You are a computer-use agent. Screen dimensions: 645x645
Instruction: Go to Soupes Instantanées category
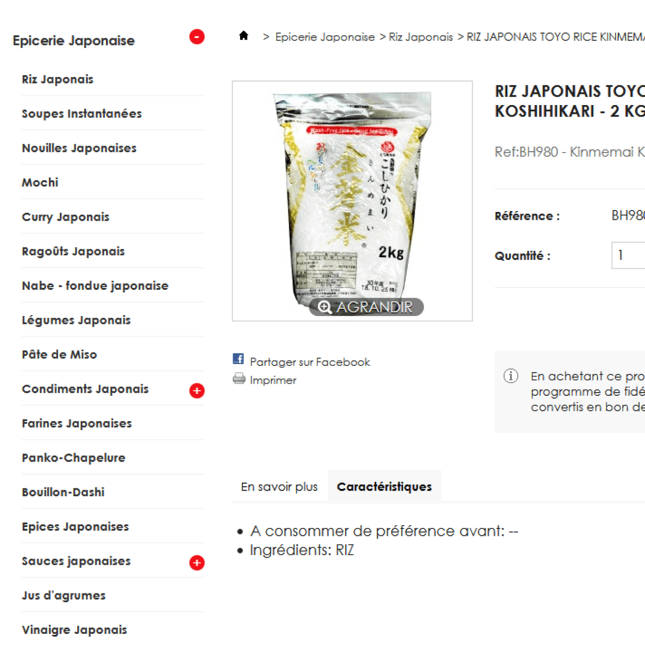pyautogui.click(x=82, y=113)
